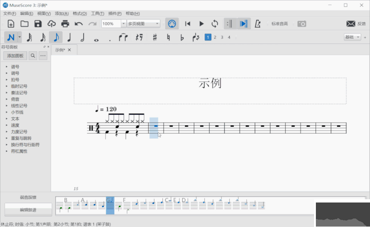370x227 pixels.
Task: Rewind to start of score
Action: [x=188, y=24]
